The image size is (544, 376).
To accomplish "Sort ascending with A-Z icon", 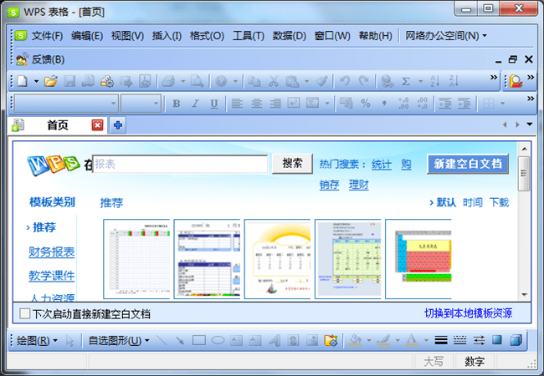I will coord(435,81).
